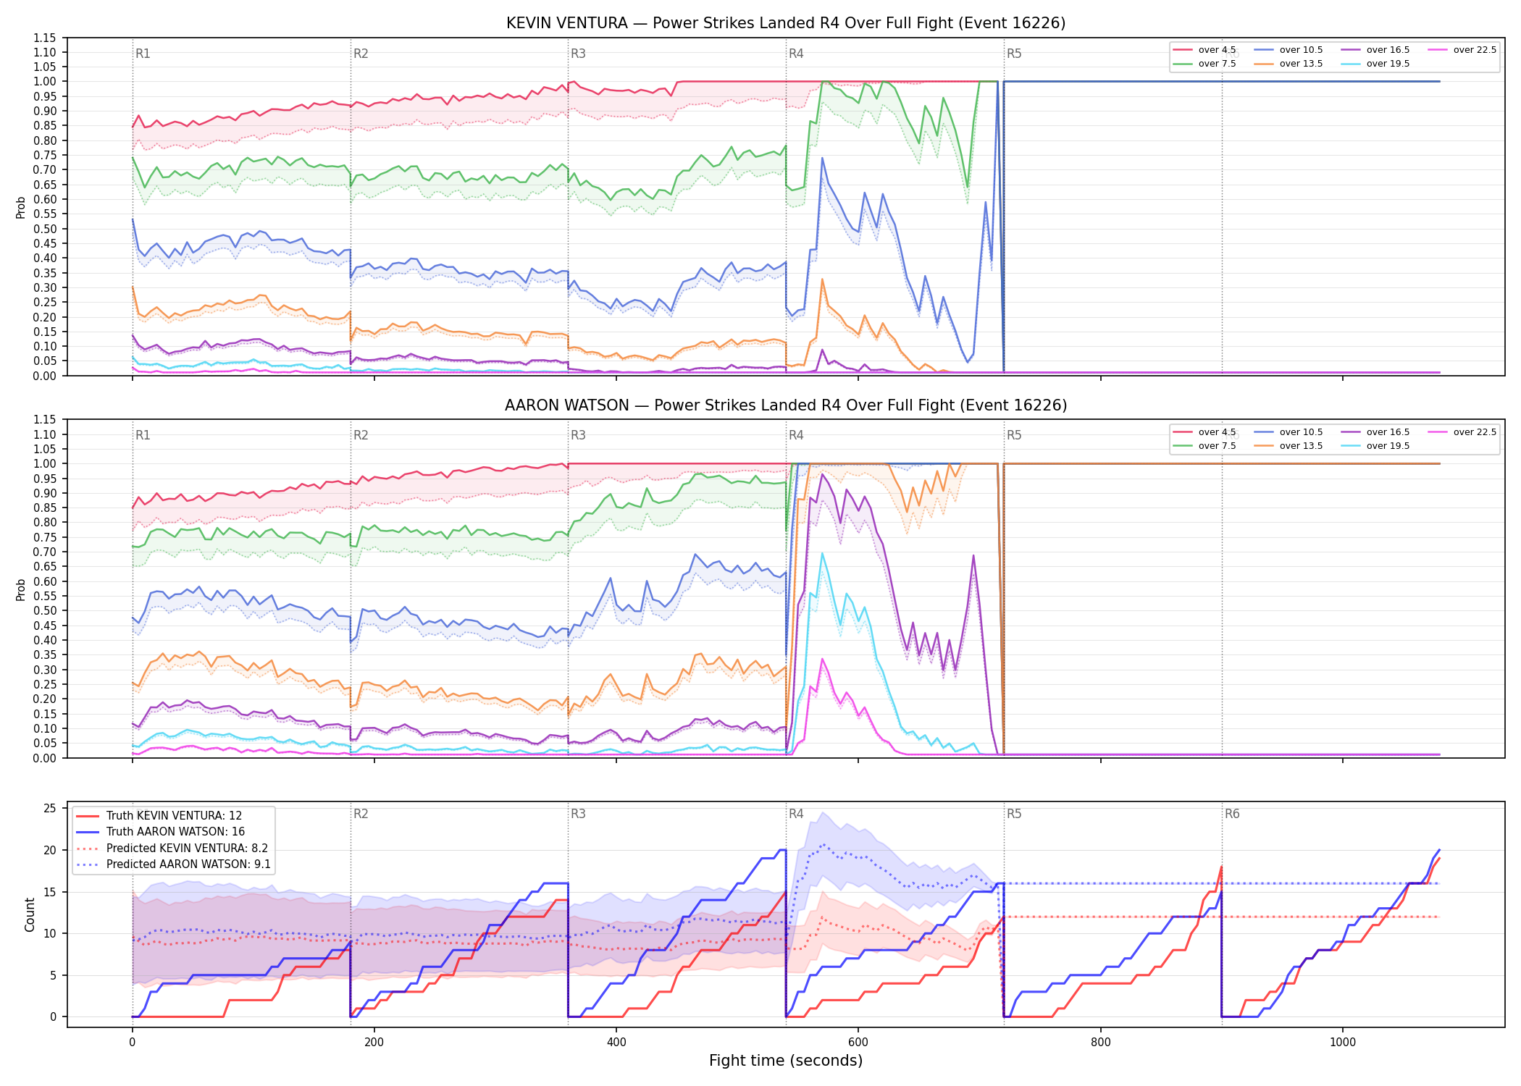Click R2 marker in Aaron Watson chart

(361, 435)
